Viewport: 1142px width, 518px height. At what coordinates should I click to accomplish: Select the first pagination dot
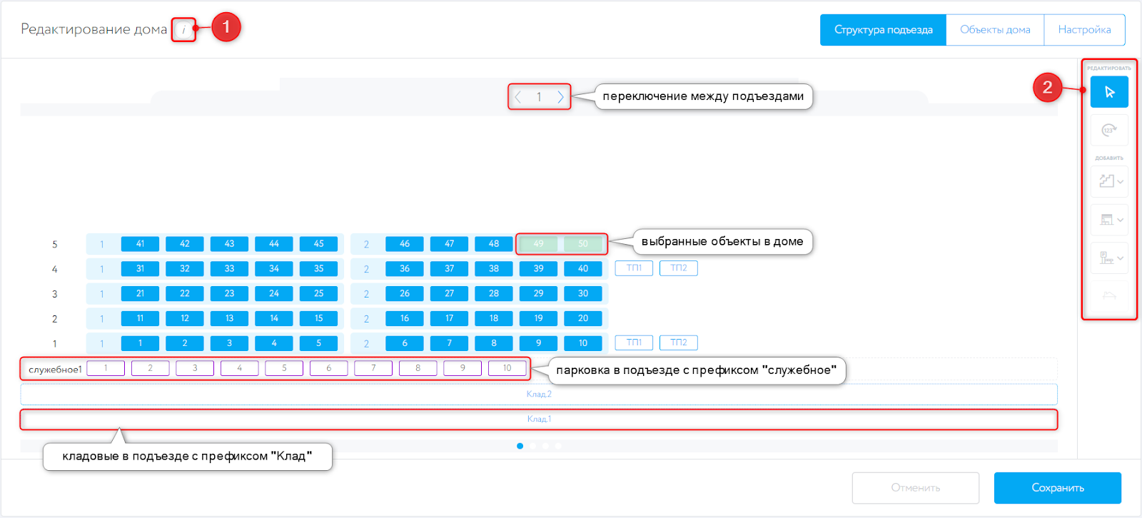[x=520, y=446]
